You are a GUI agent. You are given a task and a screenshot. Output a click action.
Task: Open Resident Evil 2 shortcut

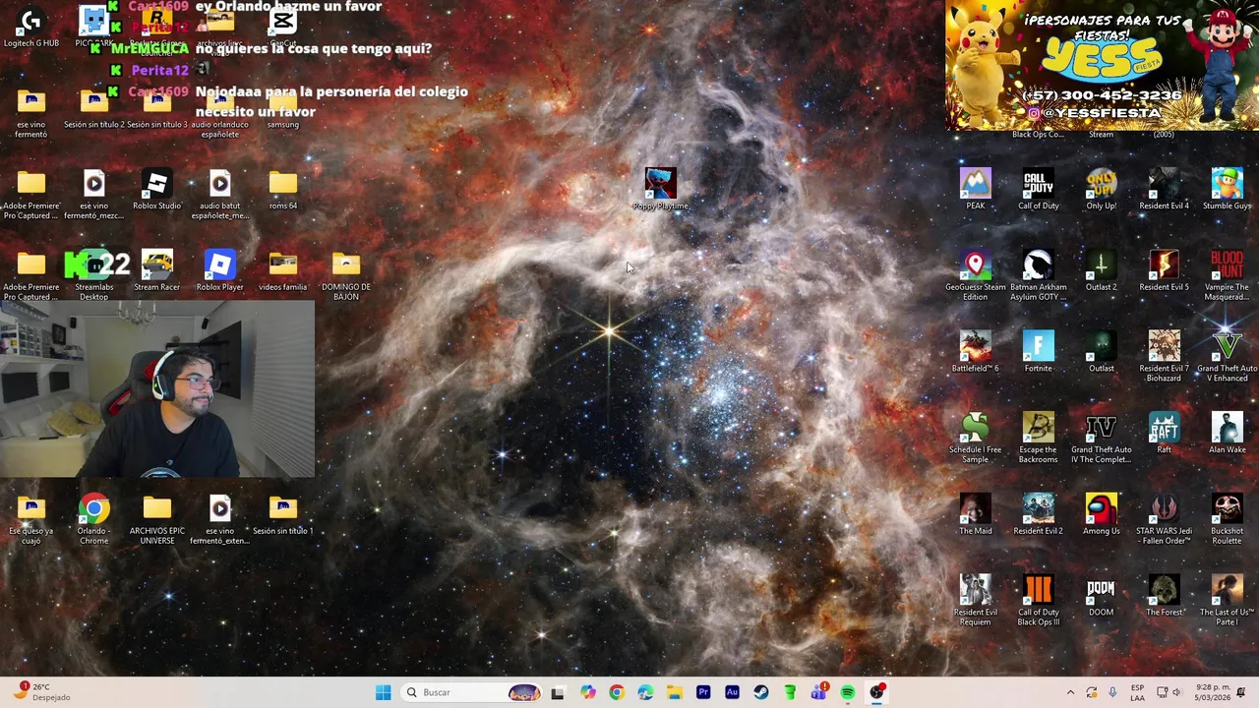1038,515
